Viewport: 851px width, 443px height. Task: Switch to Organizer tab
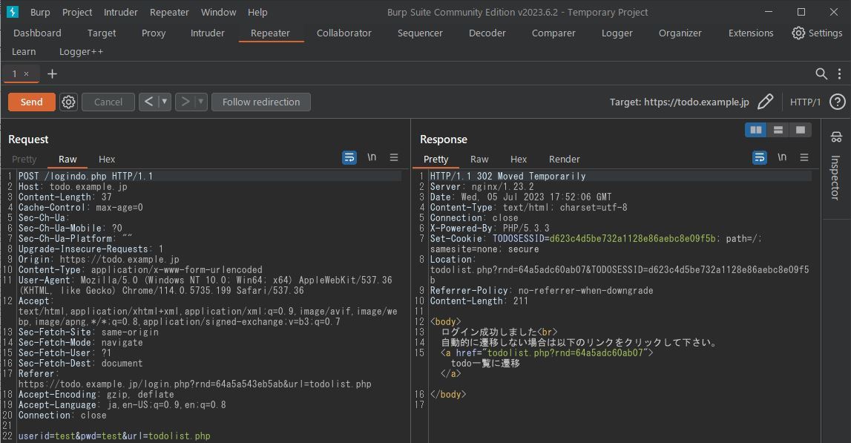tap(680, 33)
